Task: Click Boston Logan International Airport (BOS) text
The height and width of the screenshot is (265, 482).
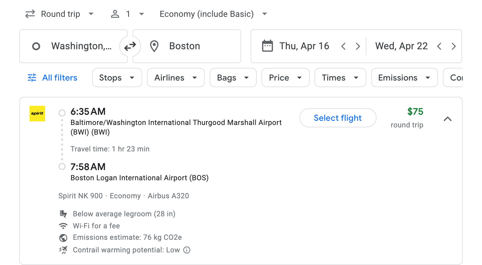Action: point(139,178)
